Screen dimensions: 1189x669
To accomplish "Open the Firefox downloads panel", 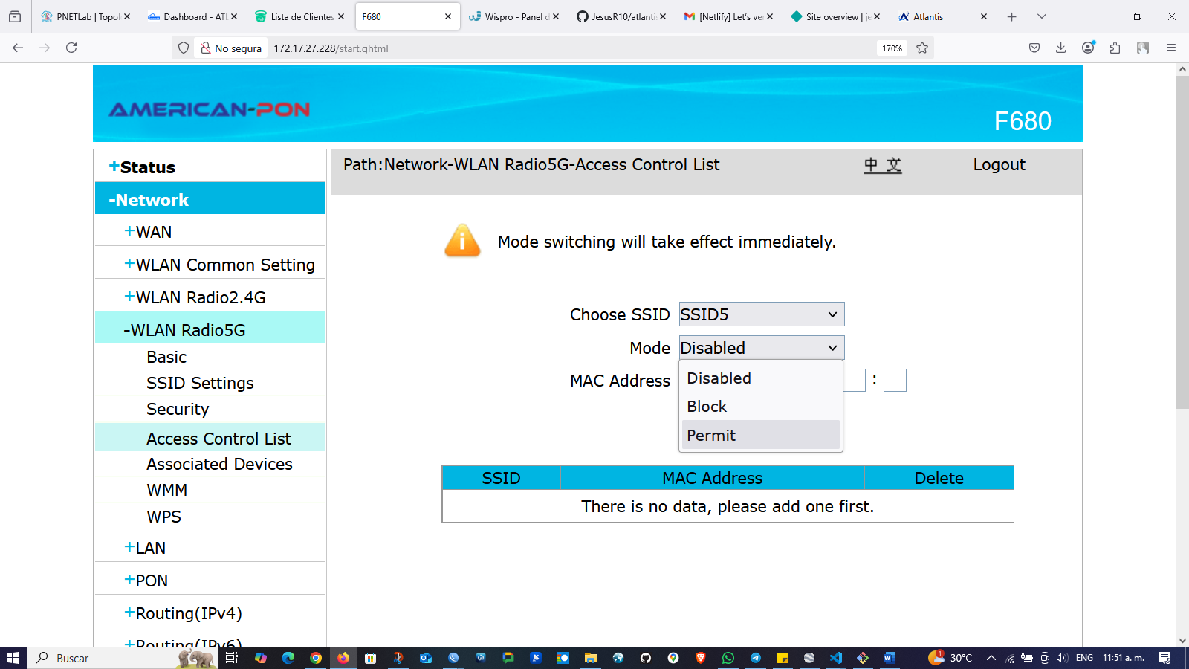I will 1060,48.
